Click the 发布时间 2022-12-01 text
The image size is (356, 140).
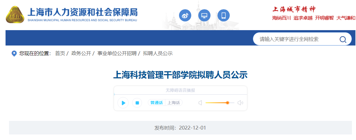(180, 128)
